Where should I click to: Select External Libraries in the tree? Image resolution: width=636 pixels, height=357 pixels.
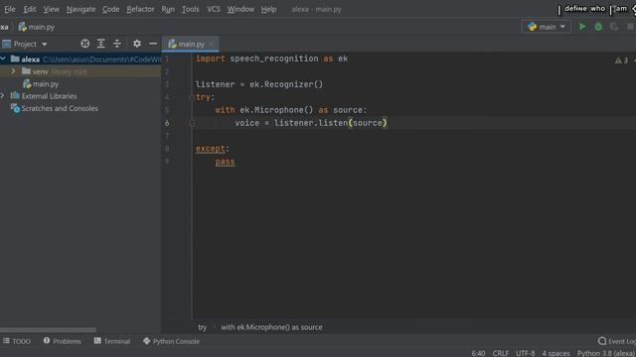(49, 96)
